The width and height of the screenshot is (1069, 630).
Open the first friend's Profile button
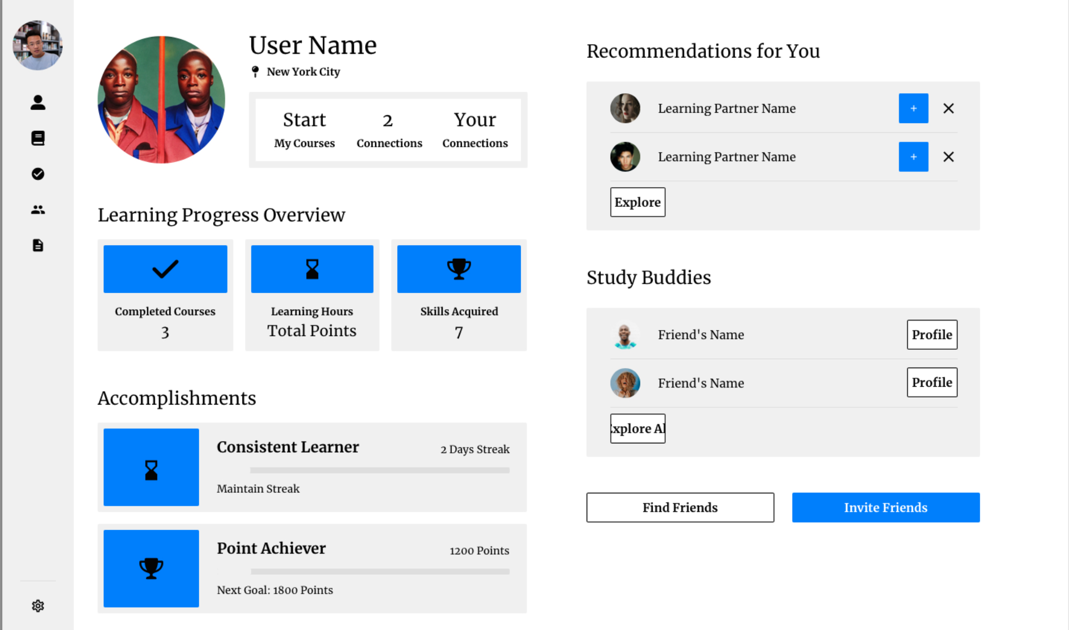coord(931,335)
